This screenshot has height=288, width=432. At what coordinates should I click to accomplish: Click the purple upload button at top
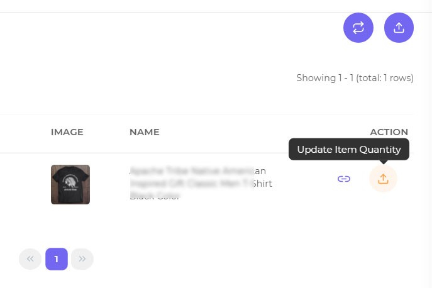pos(399,28)
